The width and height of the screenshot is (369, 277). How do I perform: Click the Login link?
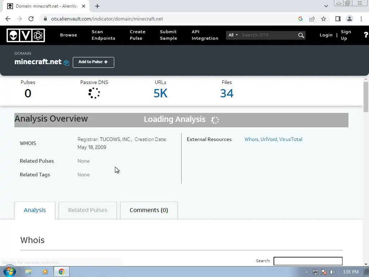tap(326, 35)
